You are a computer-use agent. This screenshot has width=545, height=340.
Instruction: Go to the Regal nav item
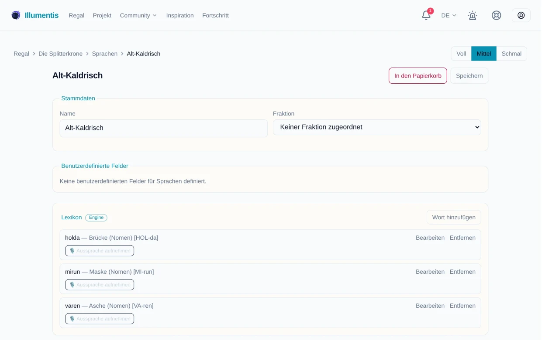[76, 15]
